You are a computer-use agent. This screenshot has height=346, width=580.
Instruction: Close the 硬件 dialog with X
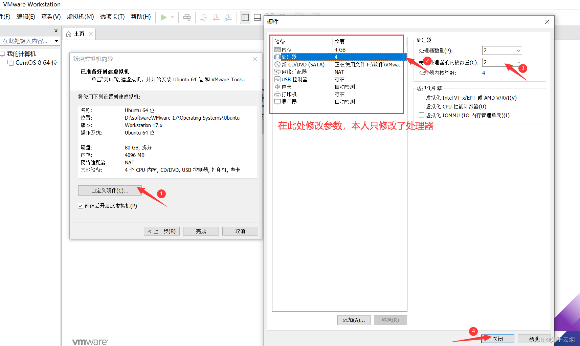(547, 22)
